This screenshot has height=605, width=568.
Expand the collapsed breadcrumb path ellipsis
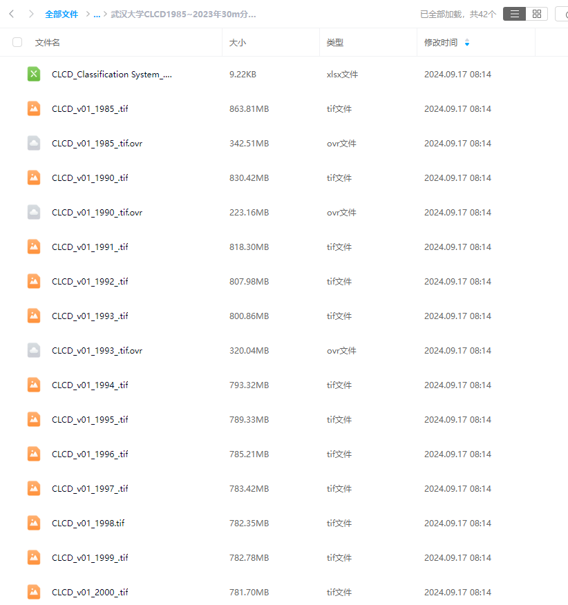97,14
